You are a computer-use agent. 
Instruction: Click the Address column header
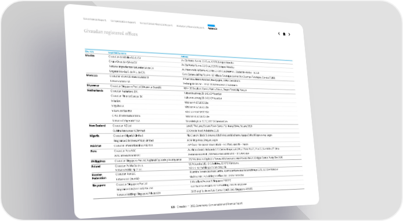click(x=185, y=56)
